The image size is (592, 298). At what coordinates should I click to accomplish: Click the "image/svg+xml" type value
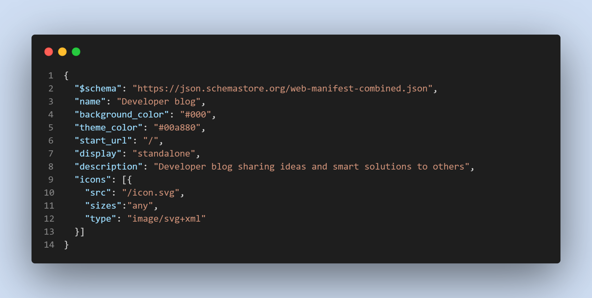(166, 219)
